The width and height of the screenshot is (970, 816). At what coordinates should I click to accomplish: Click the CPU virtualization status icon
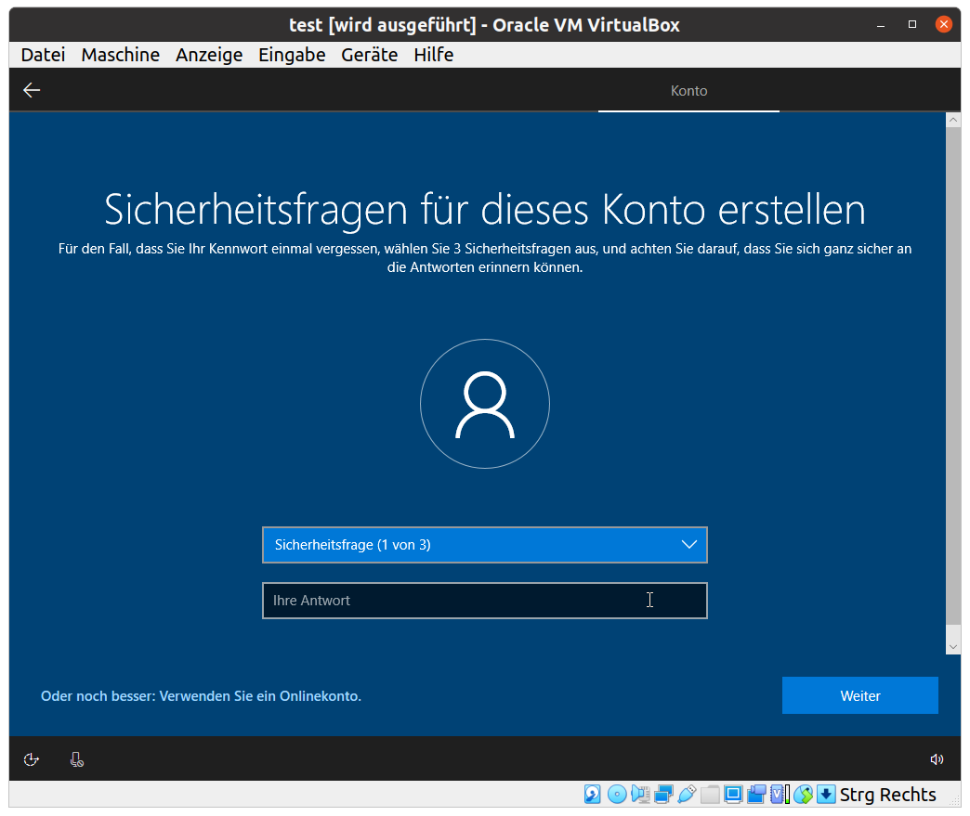780,795
